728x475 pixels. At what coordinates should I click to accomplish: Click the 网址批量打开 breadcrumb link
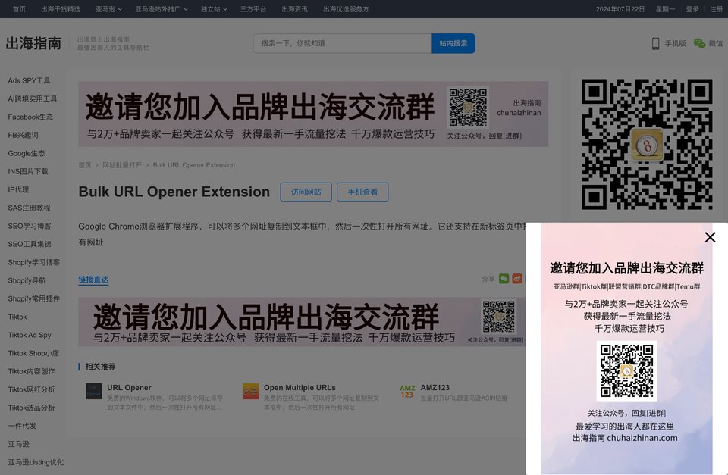tap(122, 165)
